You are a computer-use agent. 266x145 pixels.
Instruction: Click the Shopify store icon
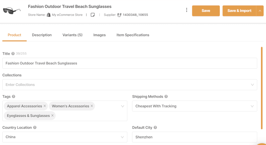click(x=49, y=15)
